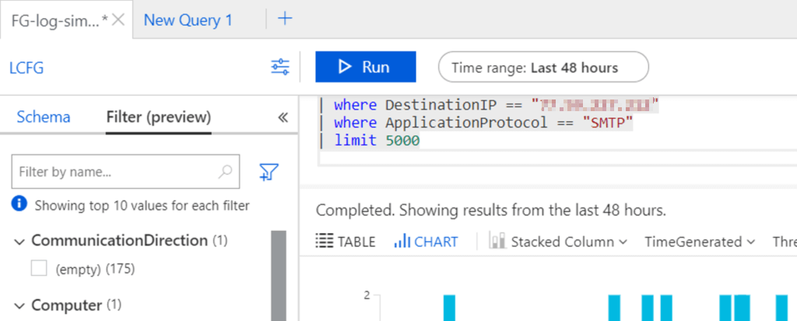Click the blue info icon
This screenshot has height=321, width=797.
coord(19,204)
